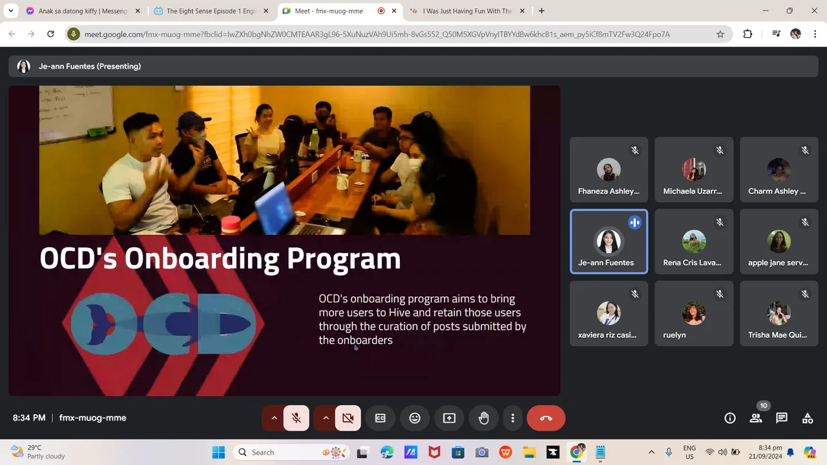
Task: Close the Meet tab
Action: coord(394,11)
